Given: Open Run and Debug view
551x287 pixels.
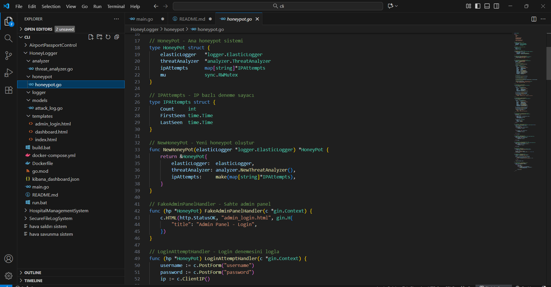Looking at the screenshot, I should (x=9, y=73).
